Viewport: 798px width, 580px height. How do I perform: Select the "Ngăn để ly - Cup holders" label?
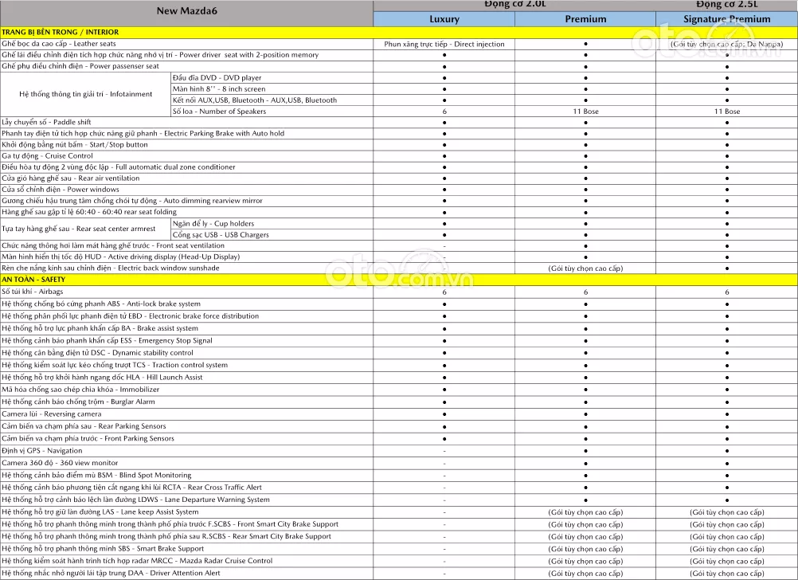click(x=213, y=224)
